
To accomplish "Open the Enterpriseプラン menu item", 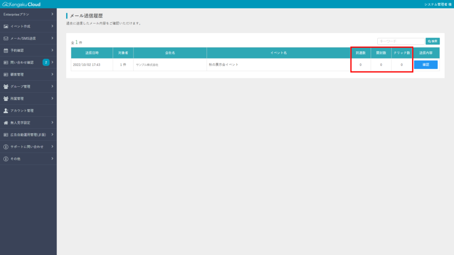I will (28, 14).
